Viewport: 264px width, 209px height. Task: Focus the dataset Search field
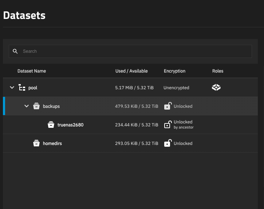pos(130,51)
